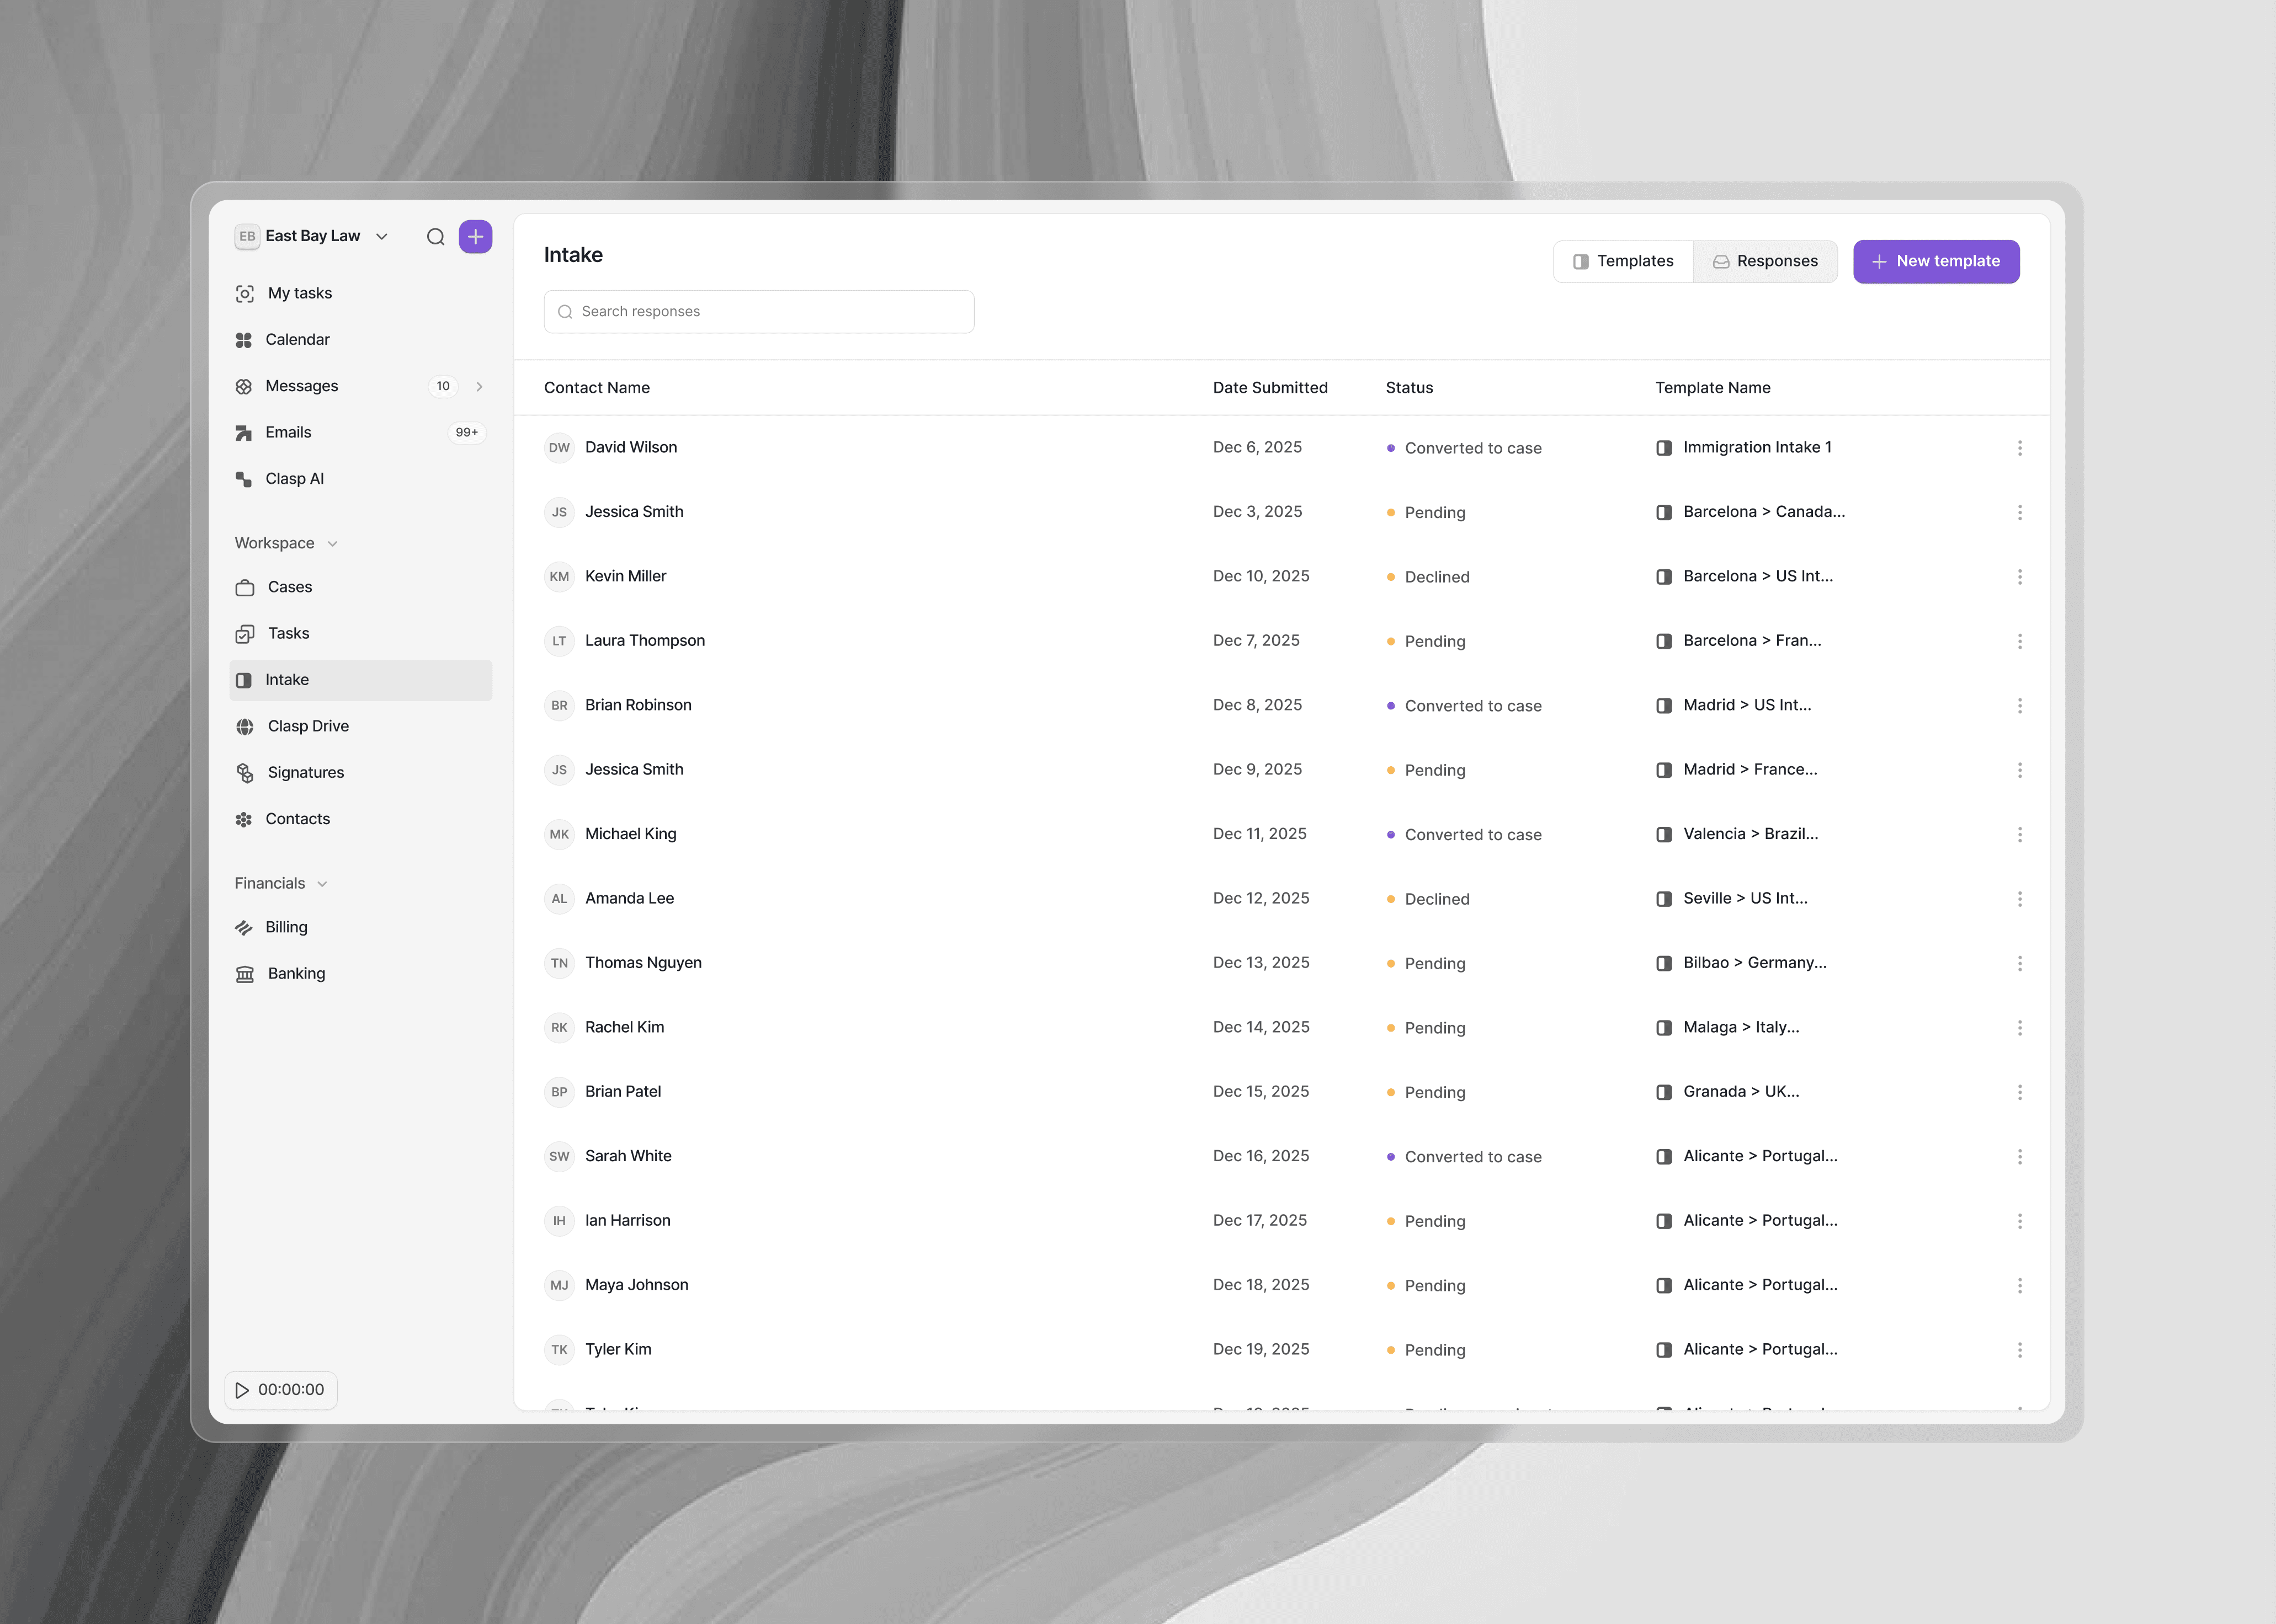Collapse the Workspace section

tap(332, 544)
